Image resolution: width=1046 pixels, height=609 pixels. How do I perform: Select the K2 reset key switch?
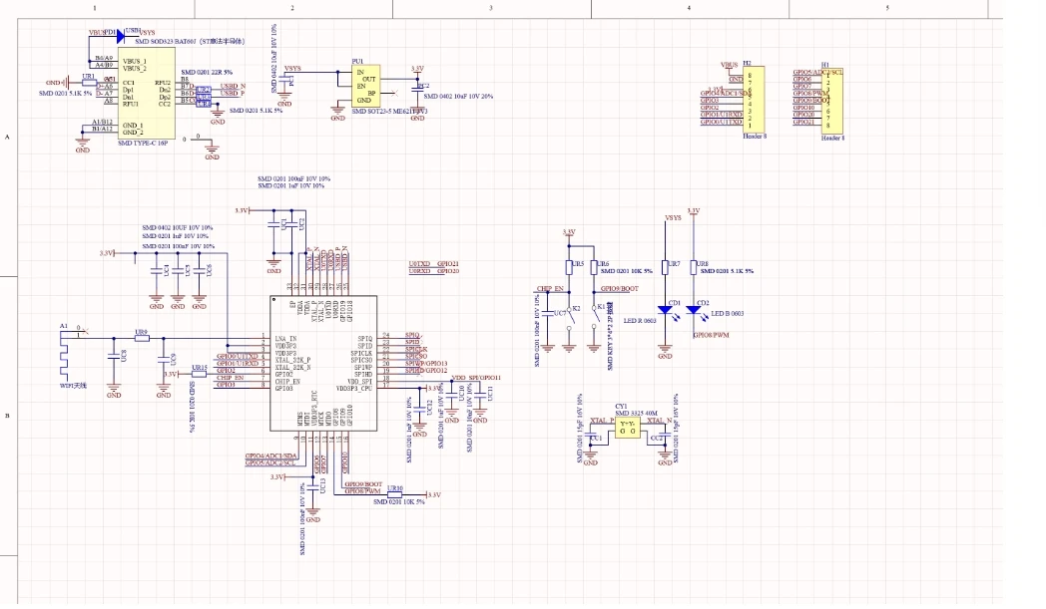pyautogui.click(x=569, y=311)
